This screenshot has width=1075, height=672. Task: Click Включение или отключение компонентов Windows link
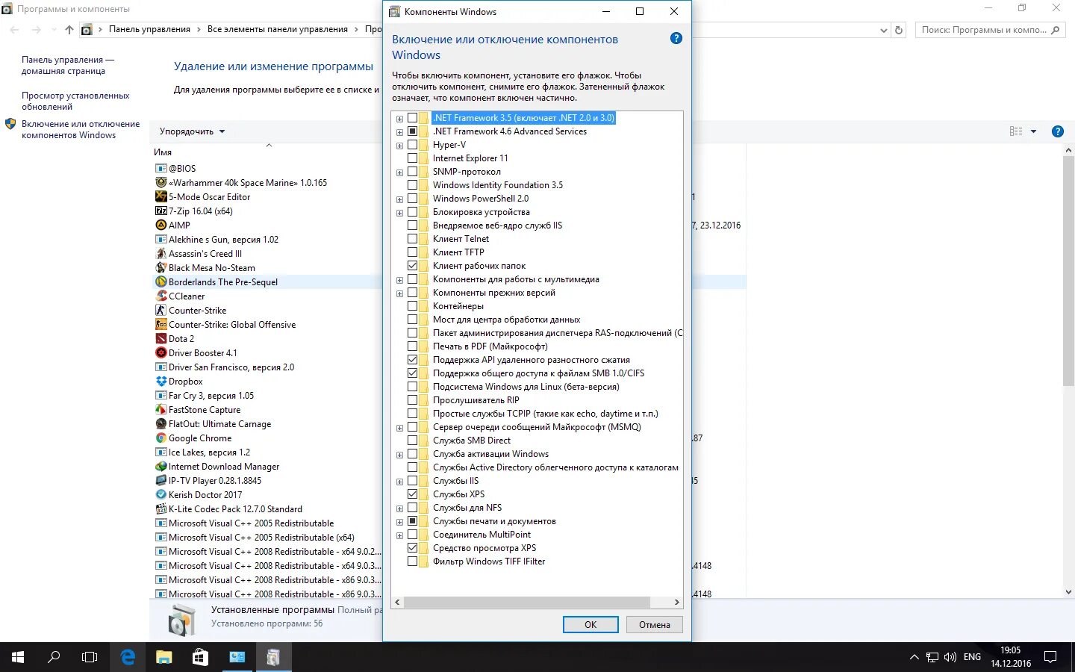[81, 129]
